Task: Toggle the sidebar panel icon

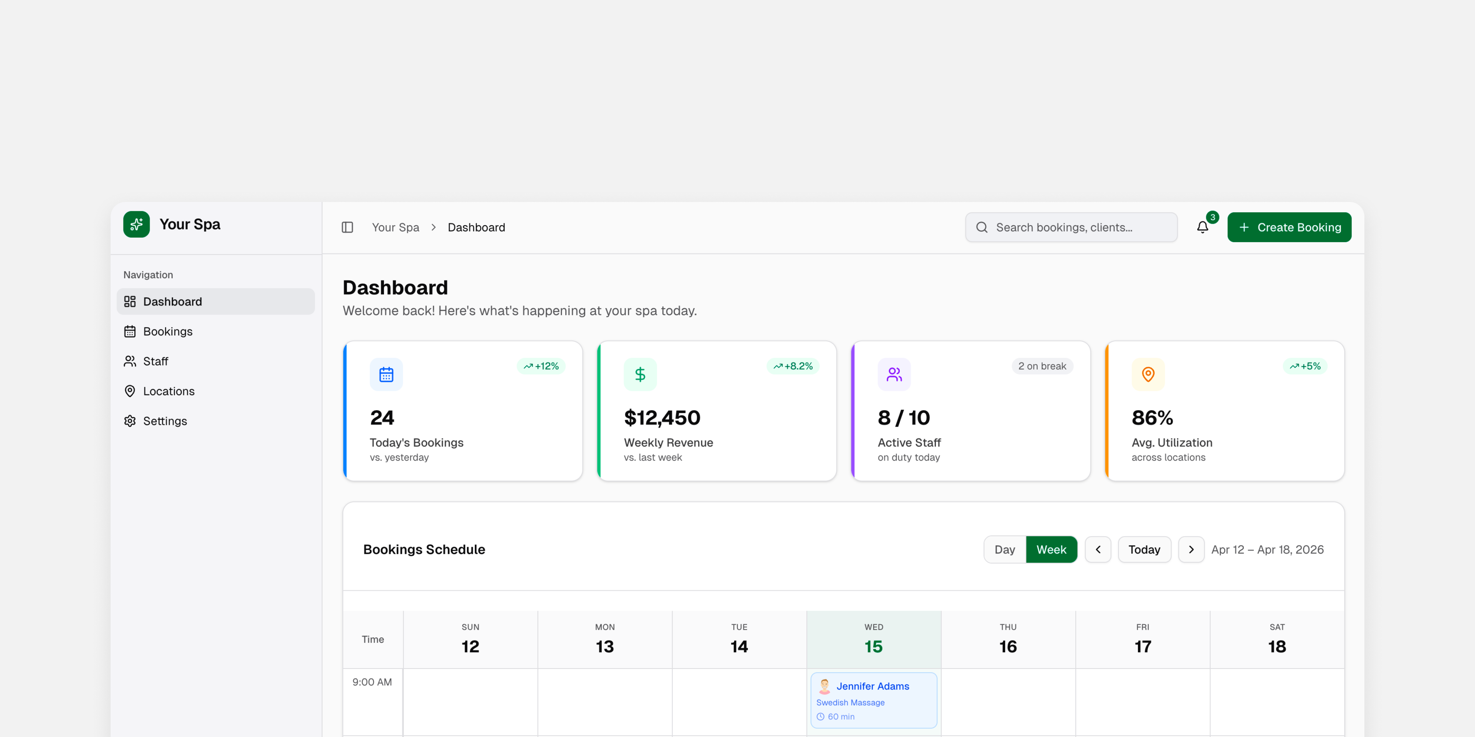Action: coord(347,227)
